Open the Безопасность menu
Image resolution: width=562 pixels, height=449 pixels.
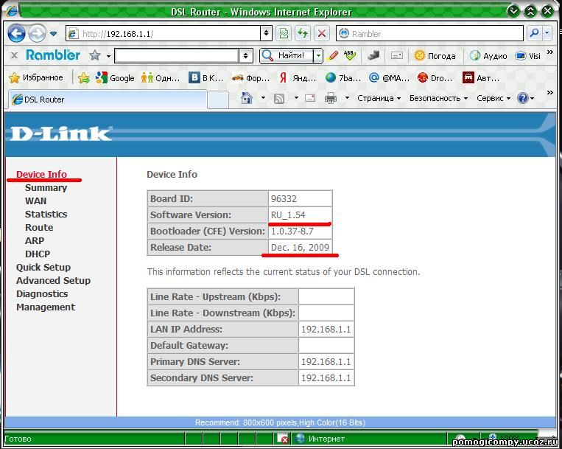click(438, 98)
